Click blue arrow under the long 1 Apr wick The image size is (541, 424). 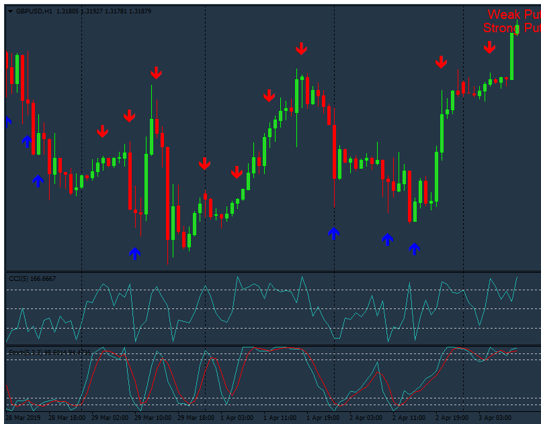tap(334, 233)
